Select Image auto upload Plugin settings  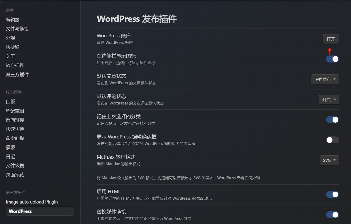click(x=32, y=202)
